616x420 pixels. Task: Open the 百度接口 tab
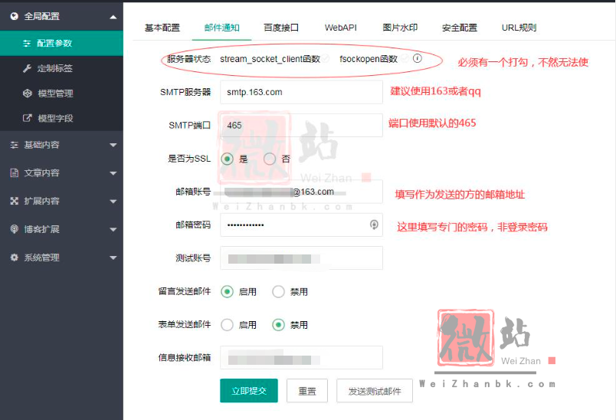tap(281, 28)
